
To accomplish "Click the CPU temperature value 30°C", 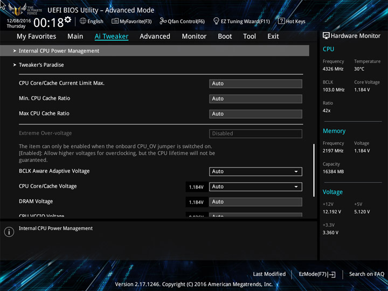I will [359, 69].
